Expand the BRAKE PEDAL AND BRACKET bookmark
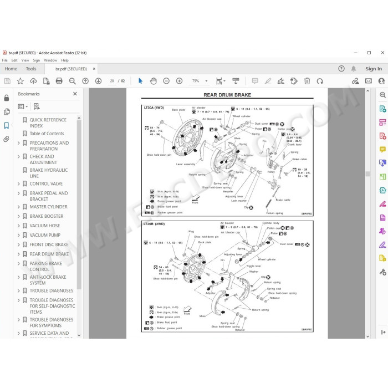This screenshot has width=388, height=388. click(x=18, y=193)
